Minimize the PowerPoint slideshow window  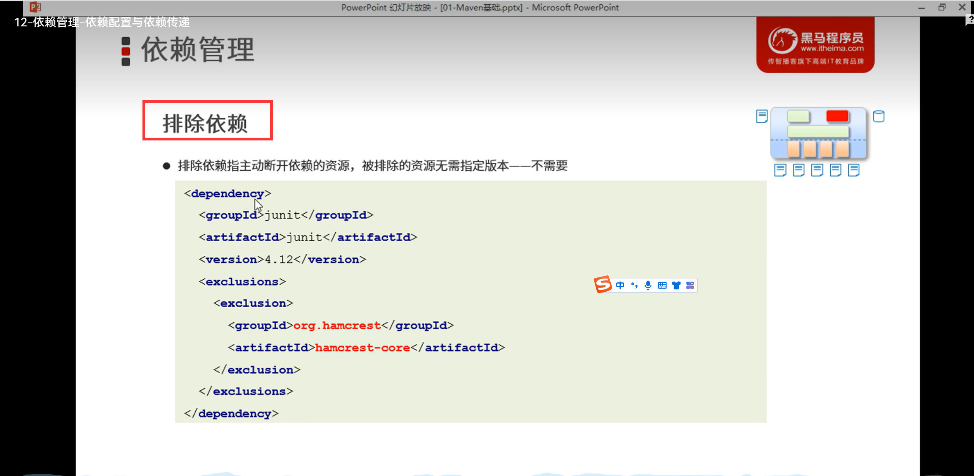coord(922,7)
